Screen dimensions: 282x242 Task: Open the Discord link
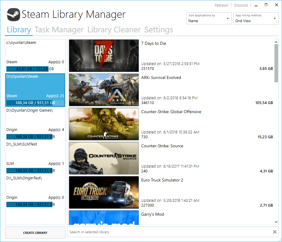[x=241, y=5]
